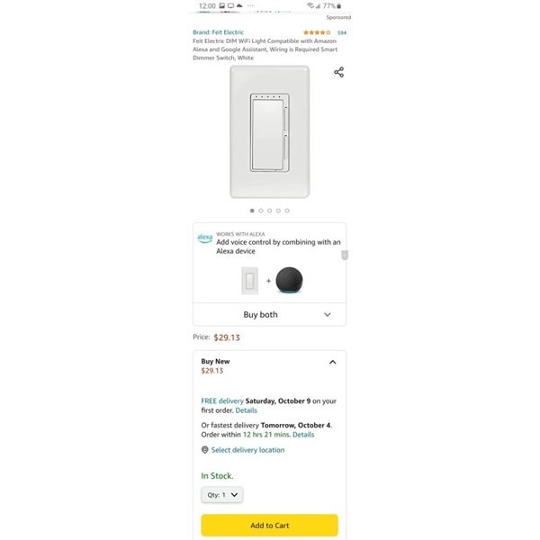Select the second image carousel dot
This screenshot has width=540, height=540.
[261, 211]
